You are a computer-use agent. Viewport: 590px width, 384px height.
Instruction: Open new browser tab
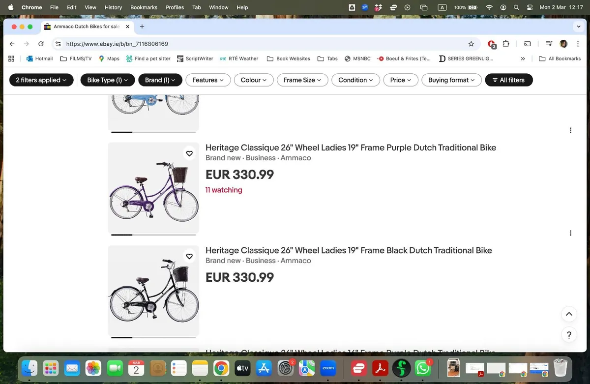[142, 27]
